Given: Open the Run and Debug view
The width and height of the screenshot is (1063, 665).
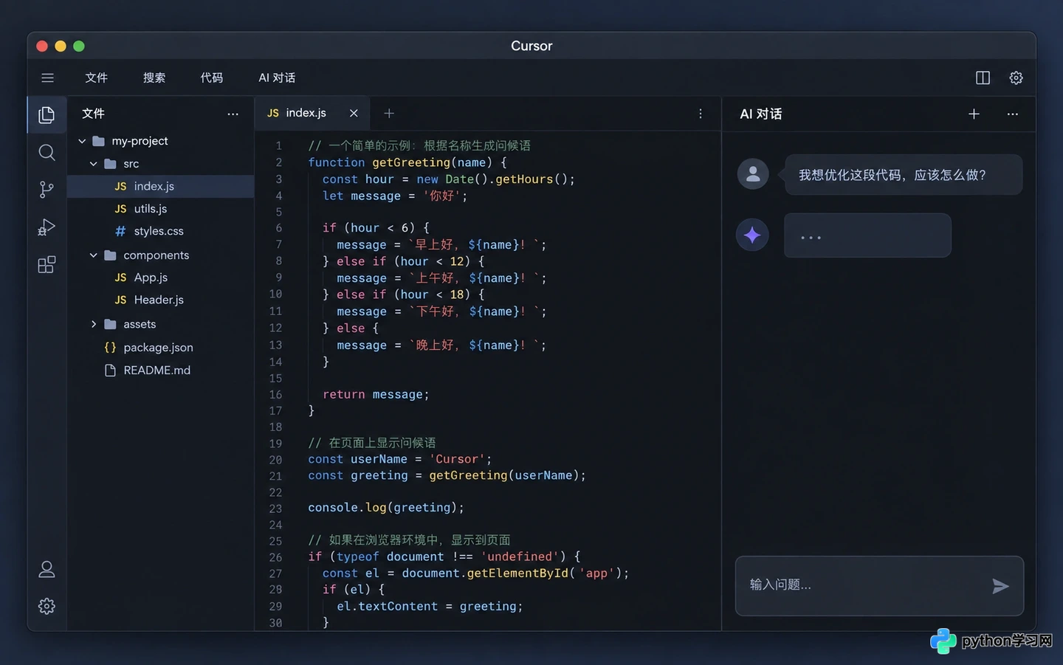Looking at the screenshot, I should pyautogui.click(x=47, y=227).
